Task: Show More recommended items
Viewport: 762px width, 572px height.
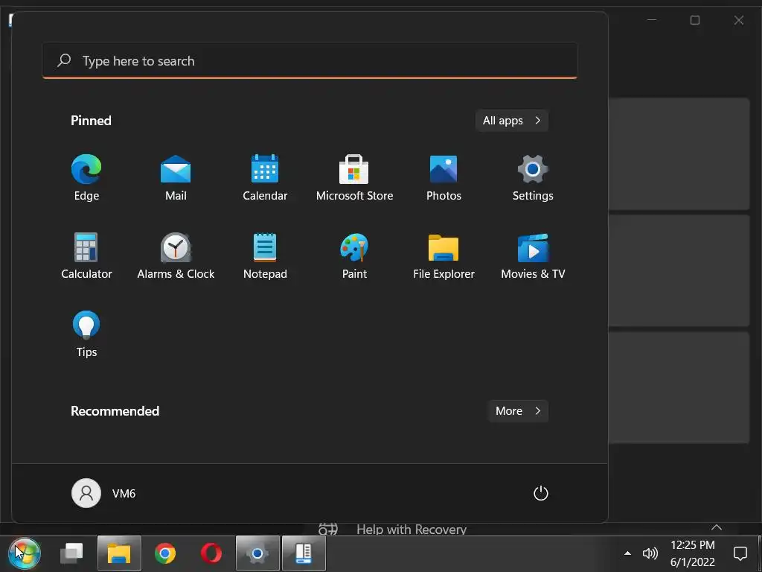Action: tap(518, 411)
